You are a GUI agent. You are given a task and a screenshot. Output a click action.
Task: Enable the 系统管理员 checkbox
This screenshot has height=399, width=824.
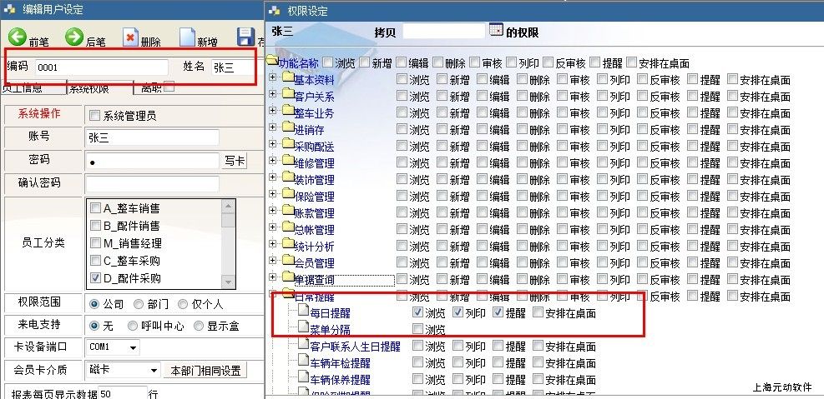(94, 116)
